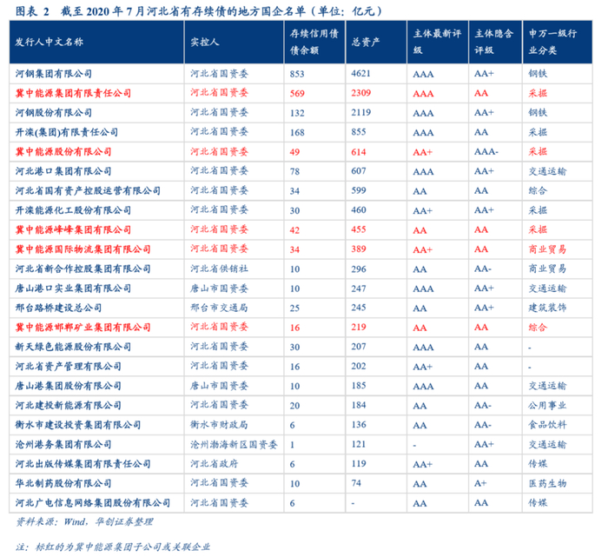Screen dimensions: 608x557
Task: Select the '主体最新评级' column header
Action: click(438, 42)
